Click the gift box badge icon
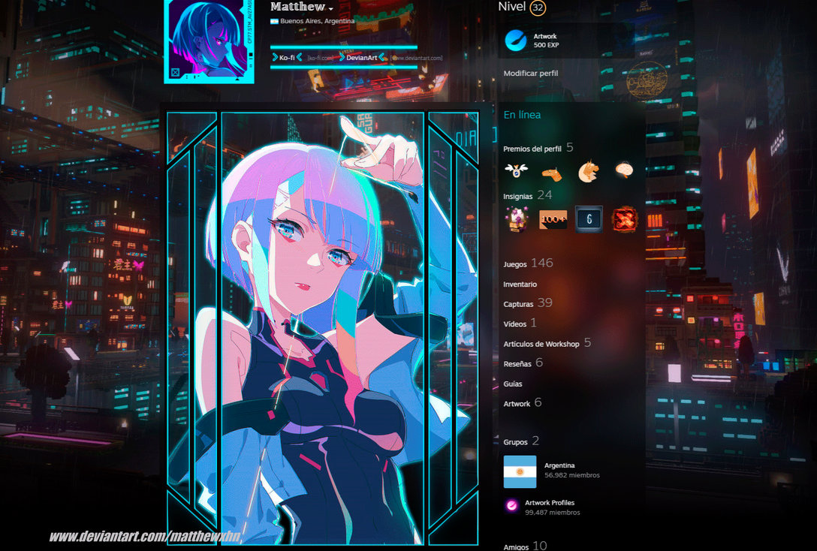This screenshot has height=551, width=817. pyautogui.click(x=517, y=218)
